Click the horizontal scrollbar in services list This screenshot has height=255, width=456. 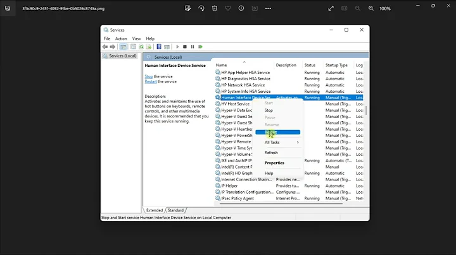(281, 203)
